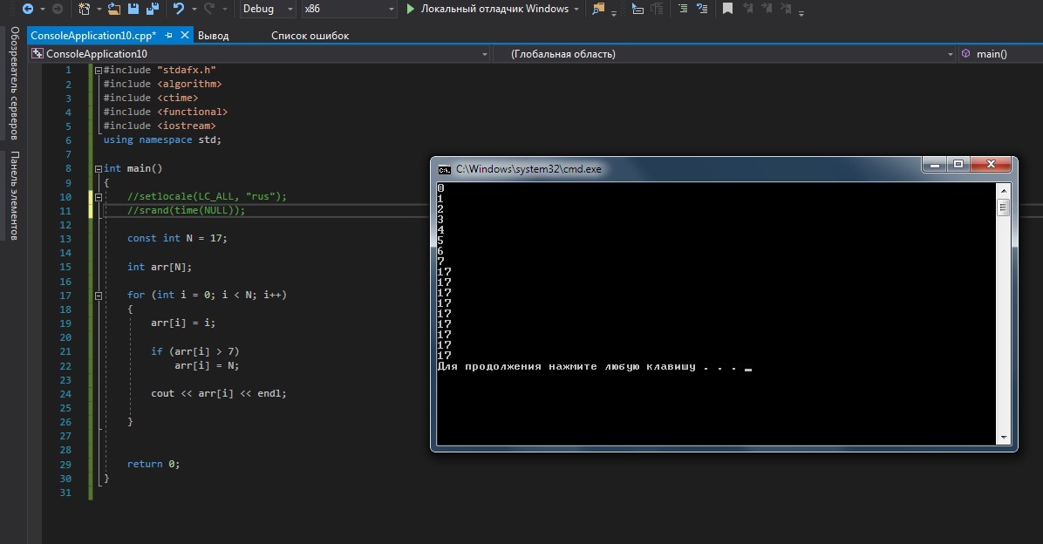Click the New Project toolbar icon

(85, 9)
